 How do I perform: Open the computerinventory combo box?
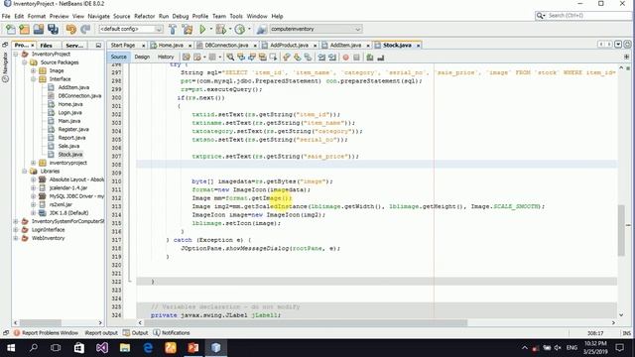tap(316, 29)
